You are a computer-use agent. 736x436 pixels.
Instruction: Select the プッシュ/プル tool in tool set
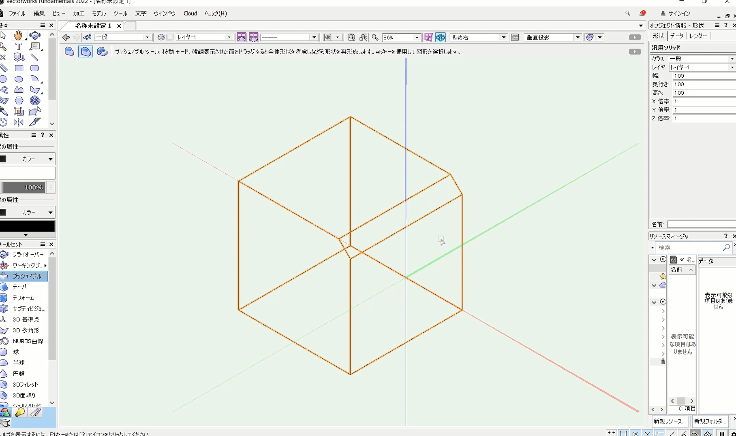(24, 276)
